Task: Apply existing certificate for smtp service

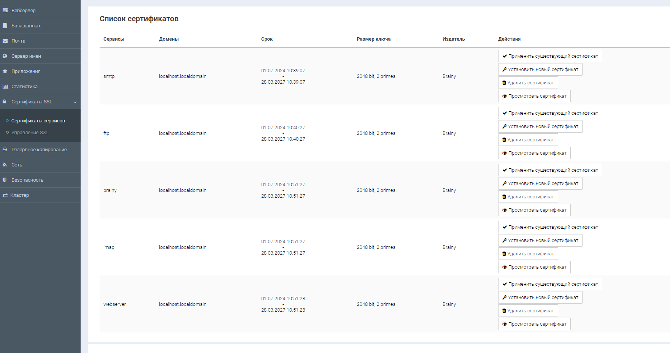Action: point(550,56)
